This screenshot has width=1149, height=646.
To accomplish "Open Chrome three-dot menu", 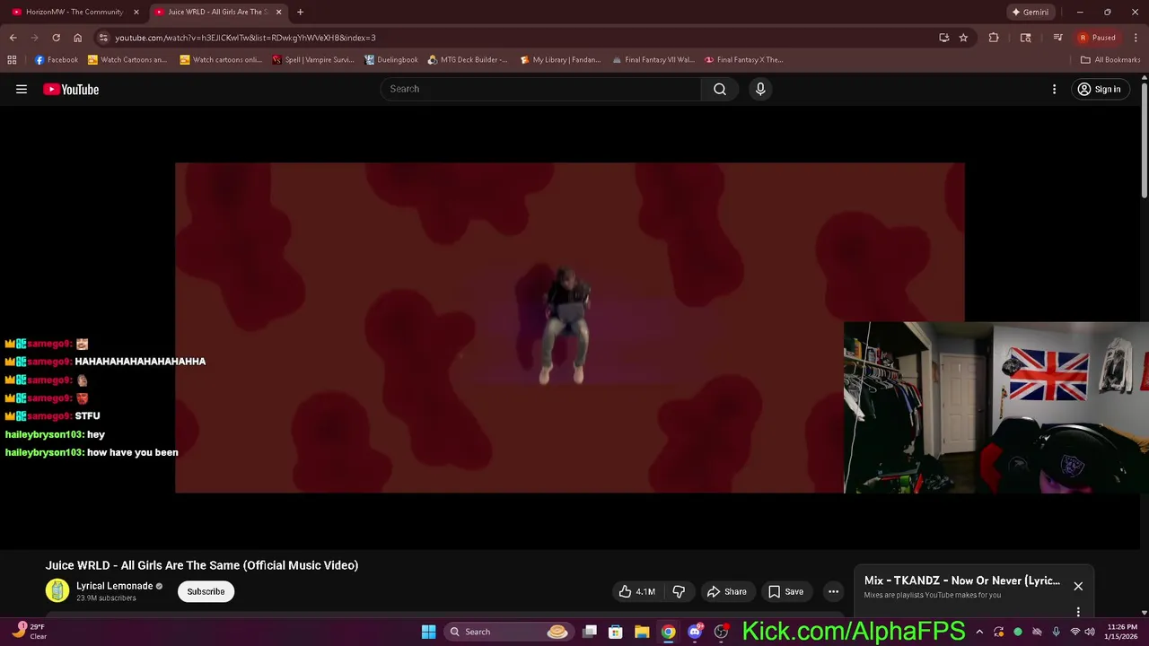I will (x=1135, y=38).
